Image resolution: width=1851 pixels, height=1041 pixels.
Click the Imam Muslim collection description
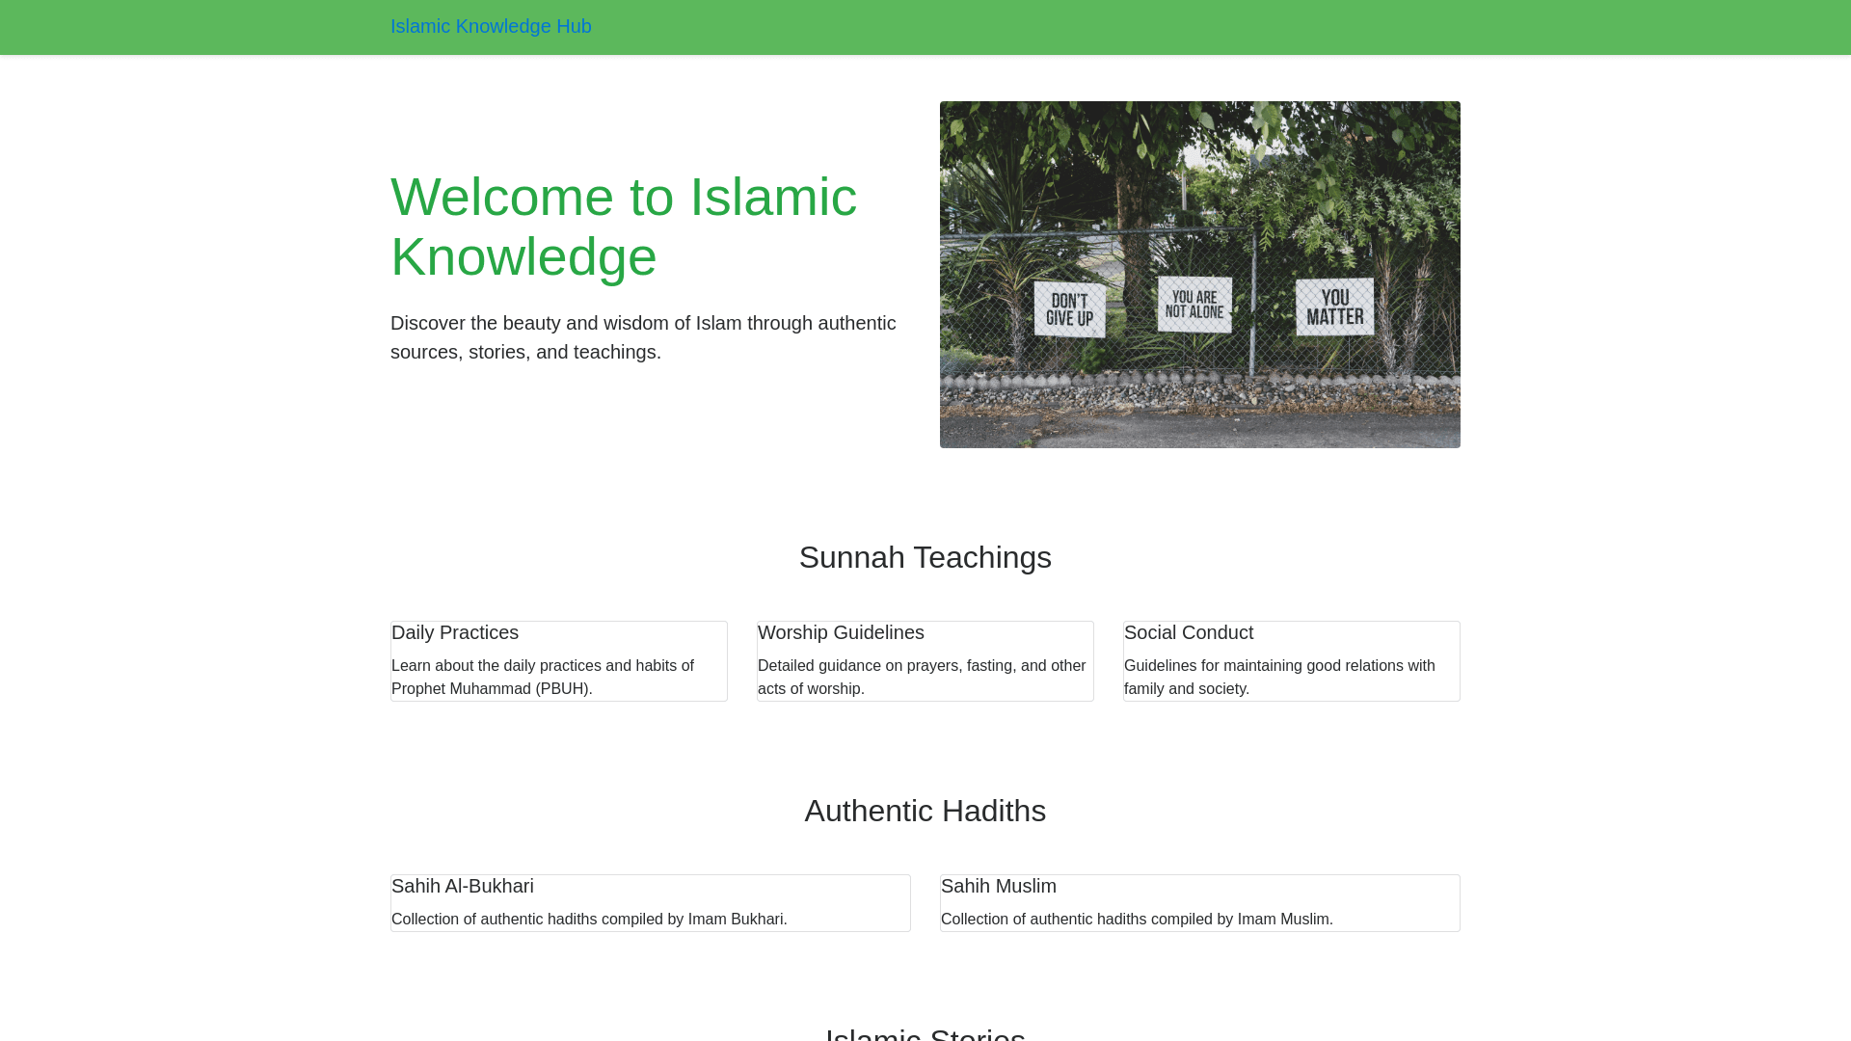tap(1137, 920)
